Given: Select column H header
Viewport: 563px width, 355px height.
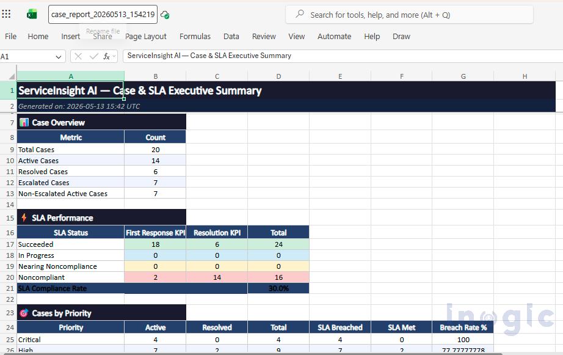Looking at the screenshot, I should point(525,76).
